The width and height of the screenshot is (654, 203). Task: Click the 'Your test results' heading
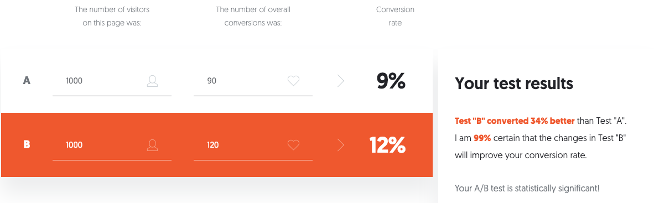coord(514,84)
